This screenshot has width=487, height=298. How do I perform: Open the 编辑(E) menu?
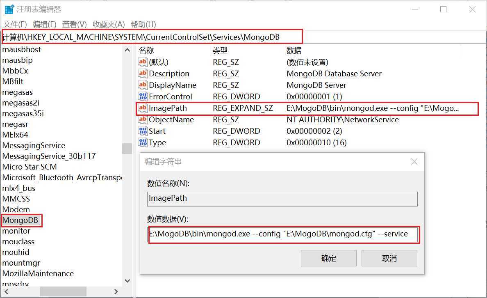click(44, 24)
